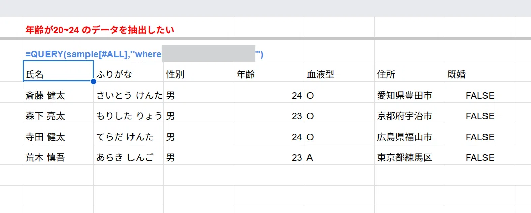
Task: Select the あらき しんご furigana cell
Action: pyautogui.click(x=128, y=154)
